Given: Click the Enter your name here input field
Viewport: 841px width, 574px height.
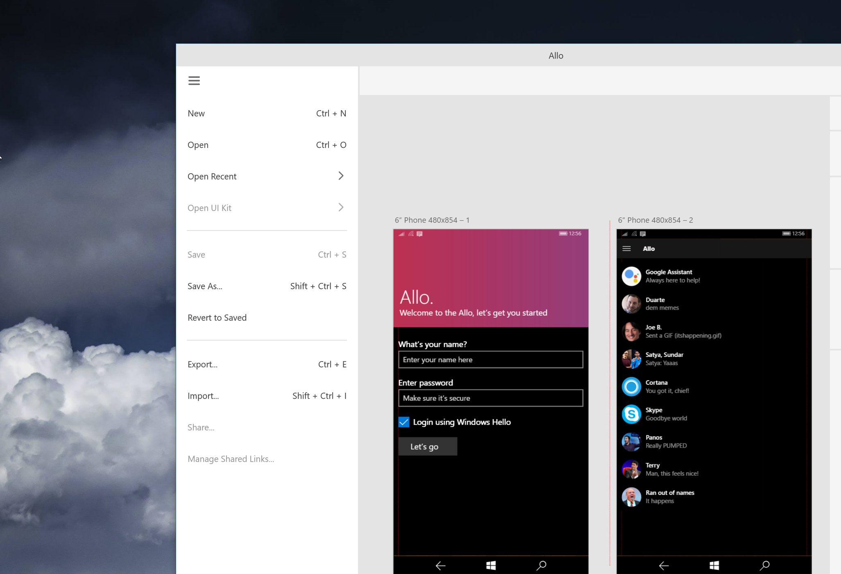Looking at the screenshot, I should point(490,359).
